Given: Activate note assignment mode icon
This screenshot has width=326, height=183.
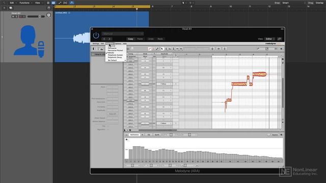Looking at the screenshot, I should pos(153,49).
